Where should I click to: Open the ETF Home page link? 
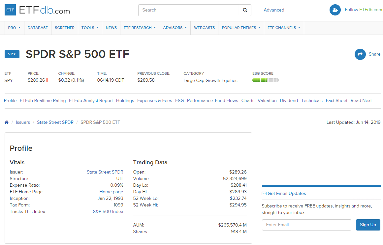[x=112, y=192]
